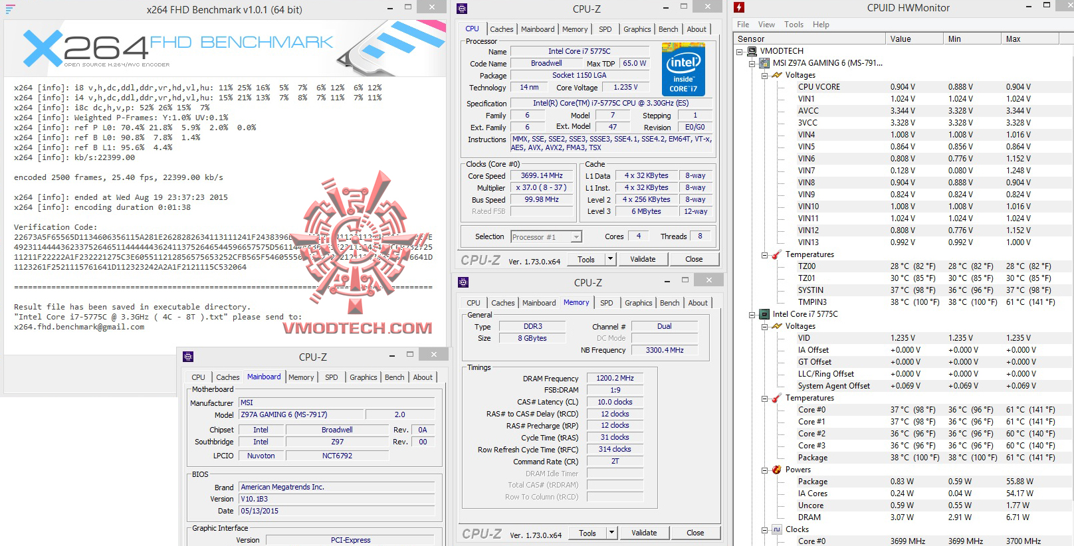Click the Temperatures icon above Core #0
This screenshot has height=546, width=1074.
tap(777, 398)
